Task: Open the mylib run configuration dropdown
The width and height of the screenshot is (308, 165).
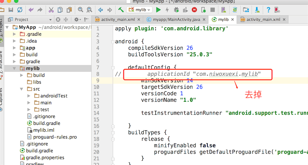Action: [x=139, y=10]
